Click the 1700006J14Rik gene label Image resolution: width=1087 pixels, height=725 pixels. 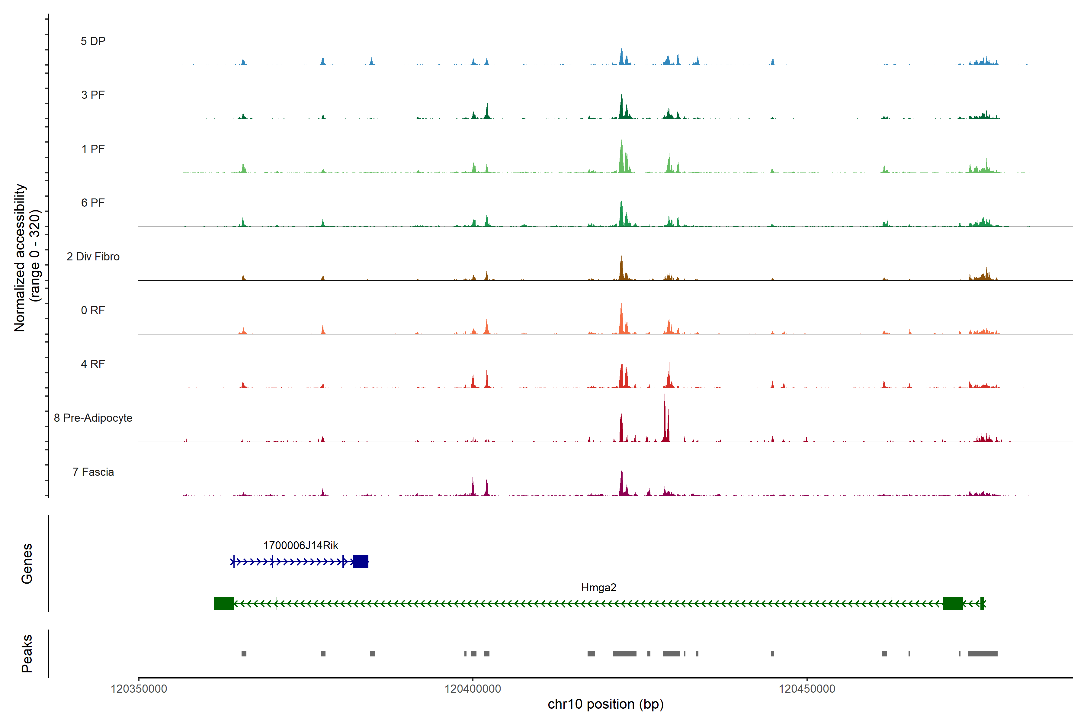pyautogui.click(x=300, y=546)
